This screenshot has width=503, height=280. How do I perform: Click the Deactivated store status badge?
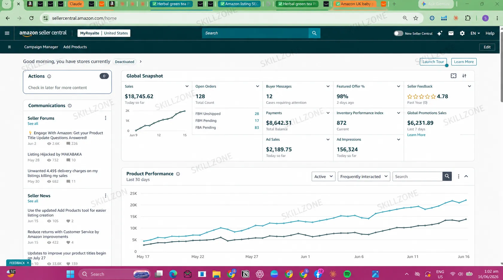(x=124, y=62)
